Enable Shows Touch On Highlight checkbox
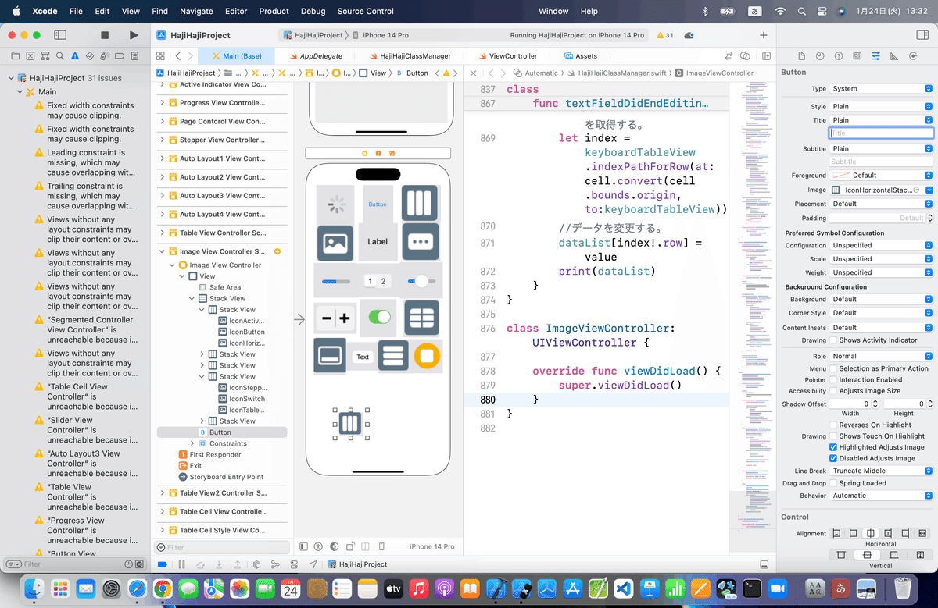 833,436
